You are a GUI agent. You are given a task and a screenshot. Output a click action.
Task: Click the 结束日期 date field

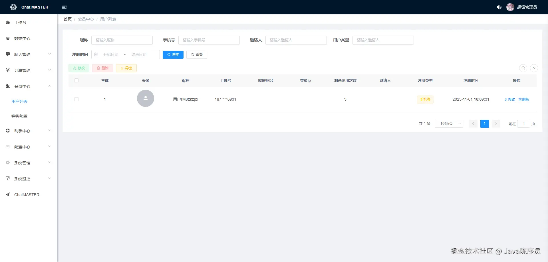pyautogui.click(x=139, y=54)
